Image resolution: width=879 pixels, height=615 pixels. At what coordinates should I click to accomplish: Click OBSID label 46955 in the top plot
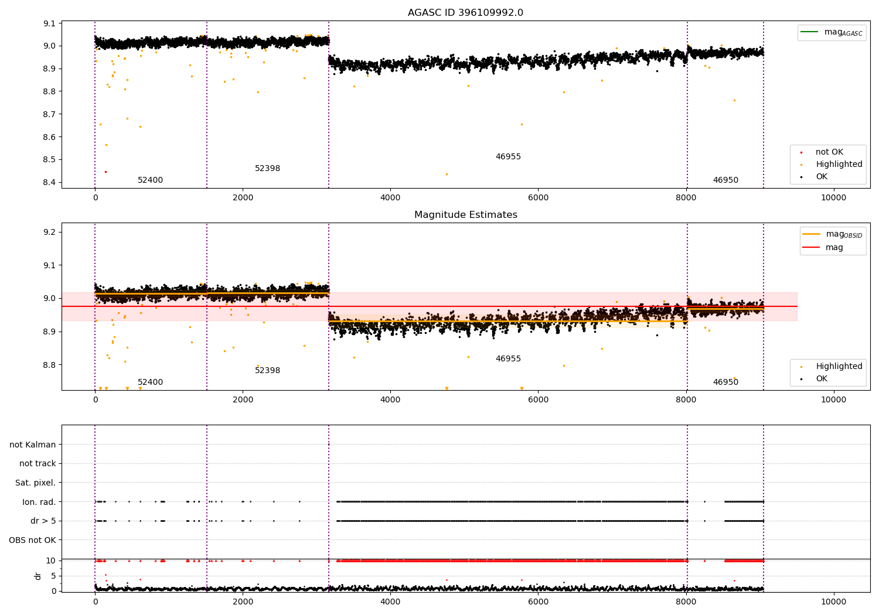(x=508, y=157)
